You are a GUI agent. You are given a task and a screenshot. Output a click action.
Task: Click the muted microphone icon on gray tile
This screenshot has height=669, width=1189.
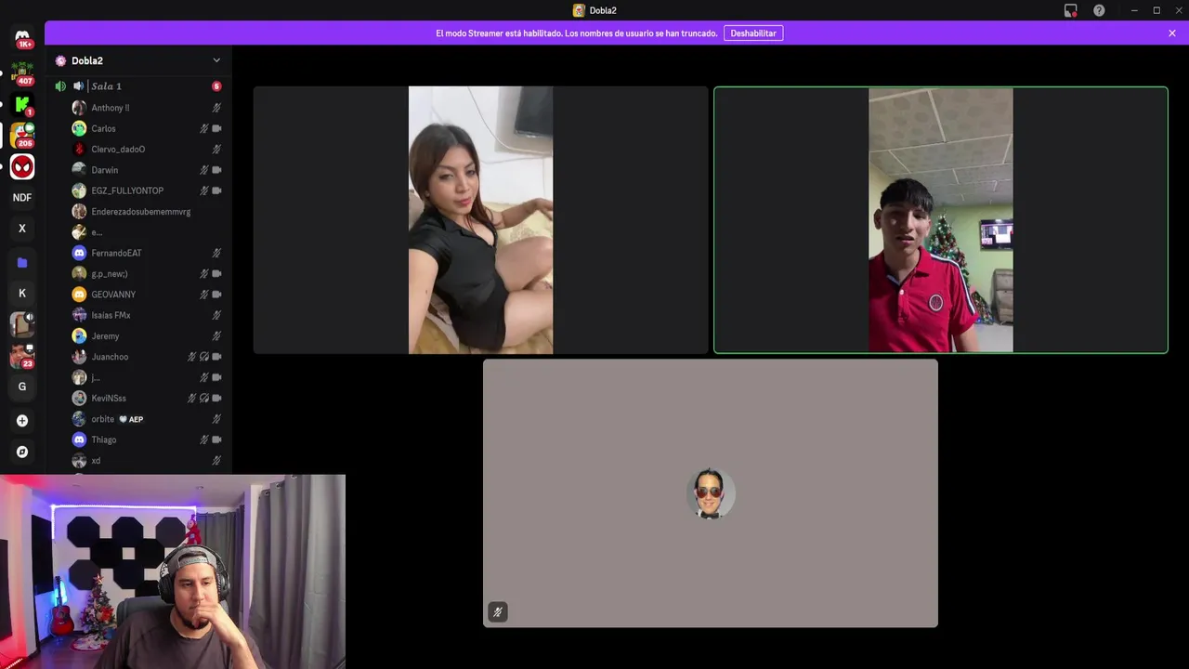(498, 612)
